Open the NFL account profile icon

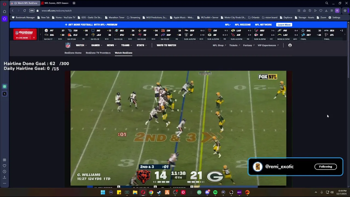tap(290, 45)
